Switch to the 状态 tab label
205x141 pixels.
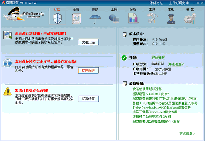[x=57, y=9]
